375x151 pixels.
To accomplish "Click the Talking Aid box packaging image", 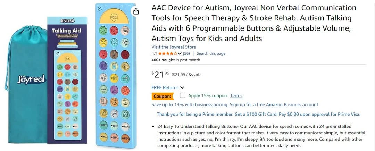I will click(67, 80).
